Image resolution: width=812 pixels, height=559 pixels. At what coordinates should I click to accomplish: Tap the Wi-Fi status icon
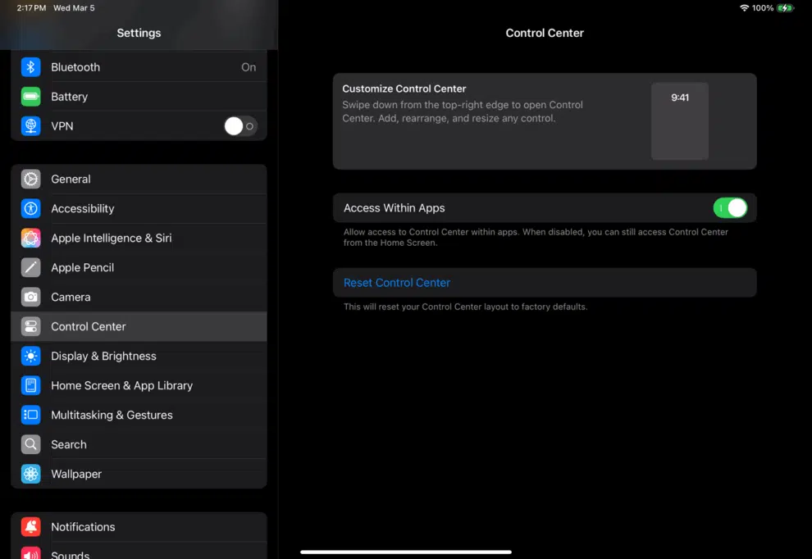tap(744, 7)
